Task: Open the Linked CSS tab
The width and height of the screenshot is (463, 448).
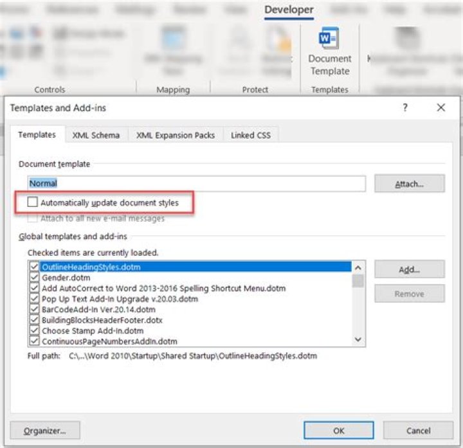Action: click(251, 135)
